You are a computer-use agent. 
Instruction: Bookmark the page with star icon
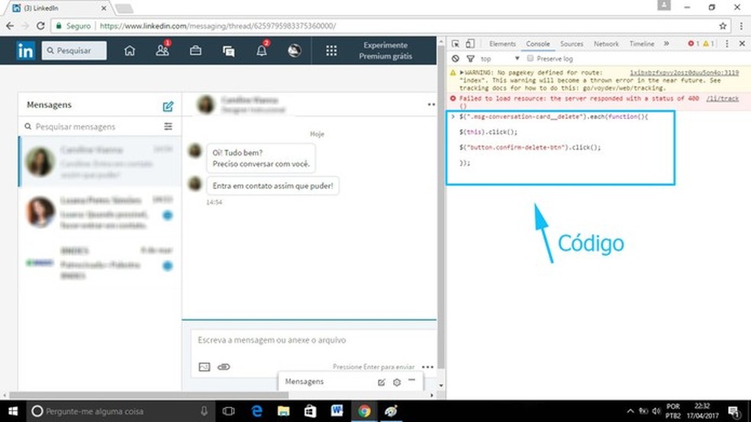coord(723,26)
